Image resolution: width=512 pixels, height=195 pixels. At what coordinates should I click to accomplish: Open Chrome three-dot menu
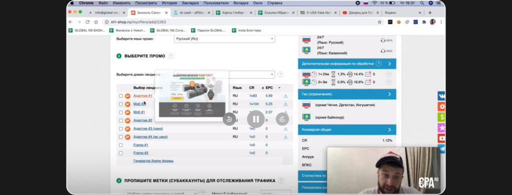pos(441,22)
